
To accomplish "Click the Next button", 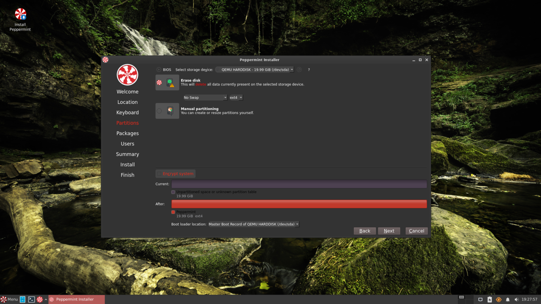I will tap(389, 231).
